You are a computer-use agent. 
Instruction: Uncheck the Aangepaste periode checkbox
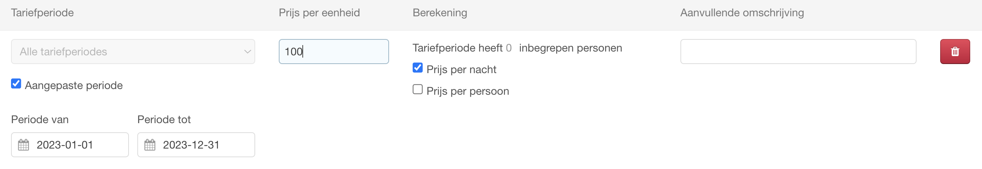point(16,83)
